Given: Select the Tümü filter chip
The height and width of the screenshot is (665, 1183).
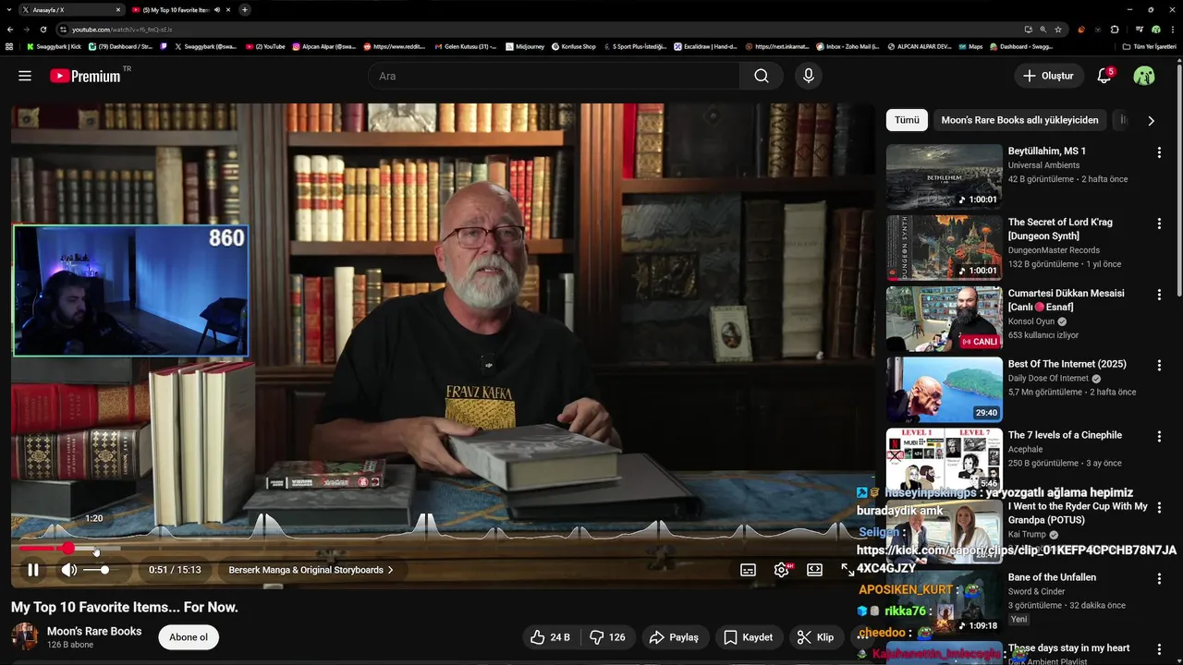Looking at the screenshot, I should (x=907, y=120).
